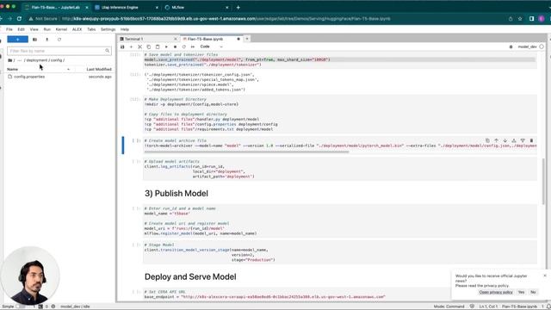551x310 pixels.
Task: Interrupt the kernel with the stop icon
Action: 175,46
